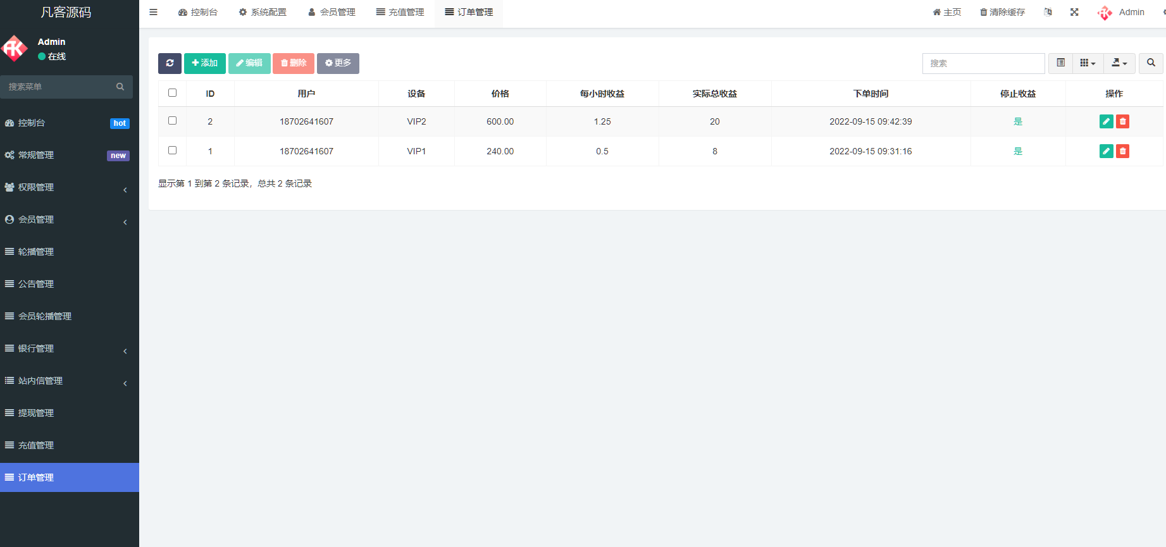1166x547 pixels.
Task: Expand the 银行管理 sidebar menu
Action: (70, 348)
